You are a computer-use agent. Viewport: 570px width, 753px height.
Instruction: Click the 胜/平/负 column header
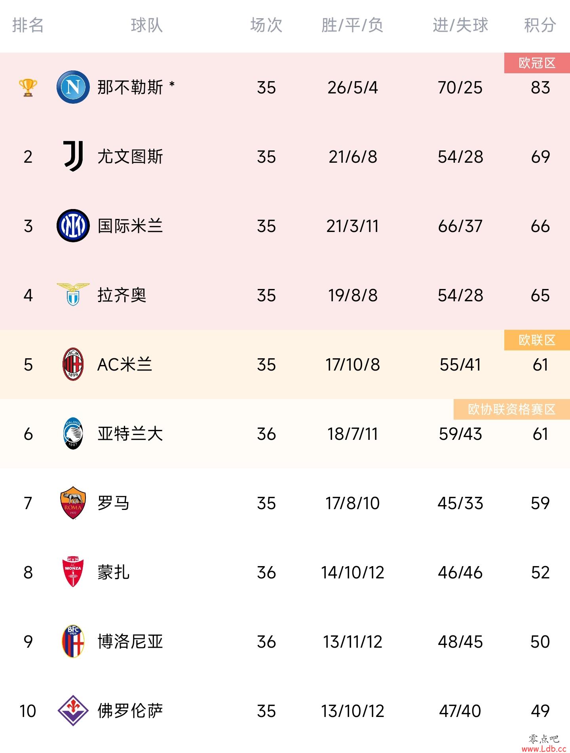tap(352, 25)
